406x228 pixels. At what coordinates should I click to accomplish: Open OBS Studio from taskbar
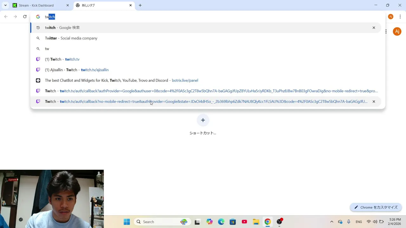[279, 222]
